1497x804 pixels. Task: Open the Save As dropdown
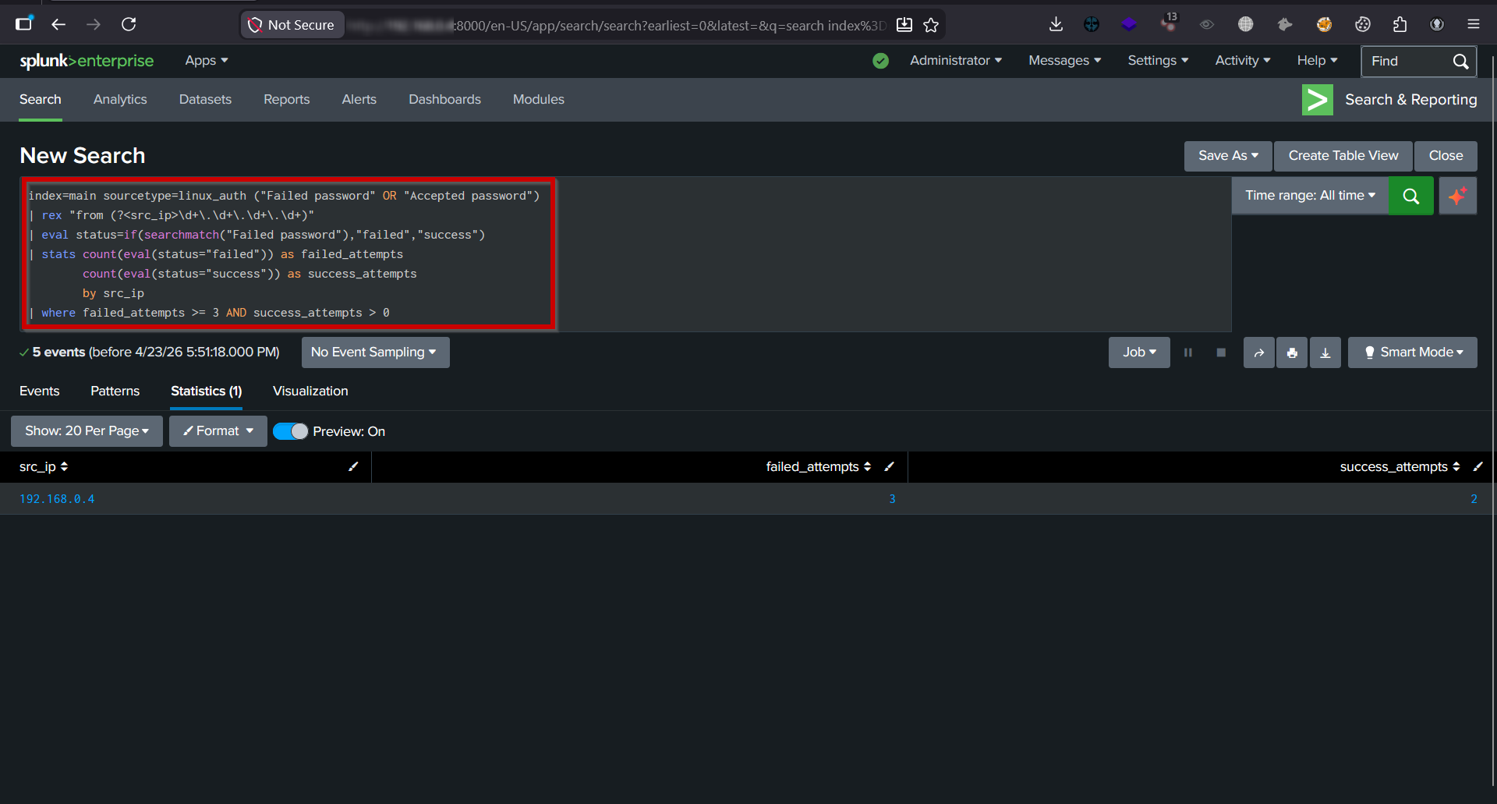pos(1228,156)
